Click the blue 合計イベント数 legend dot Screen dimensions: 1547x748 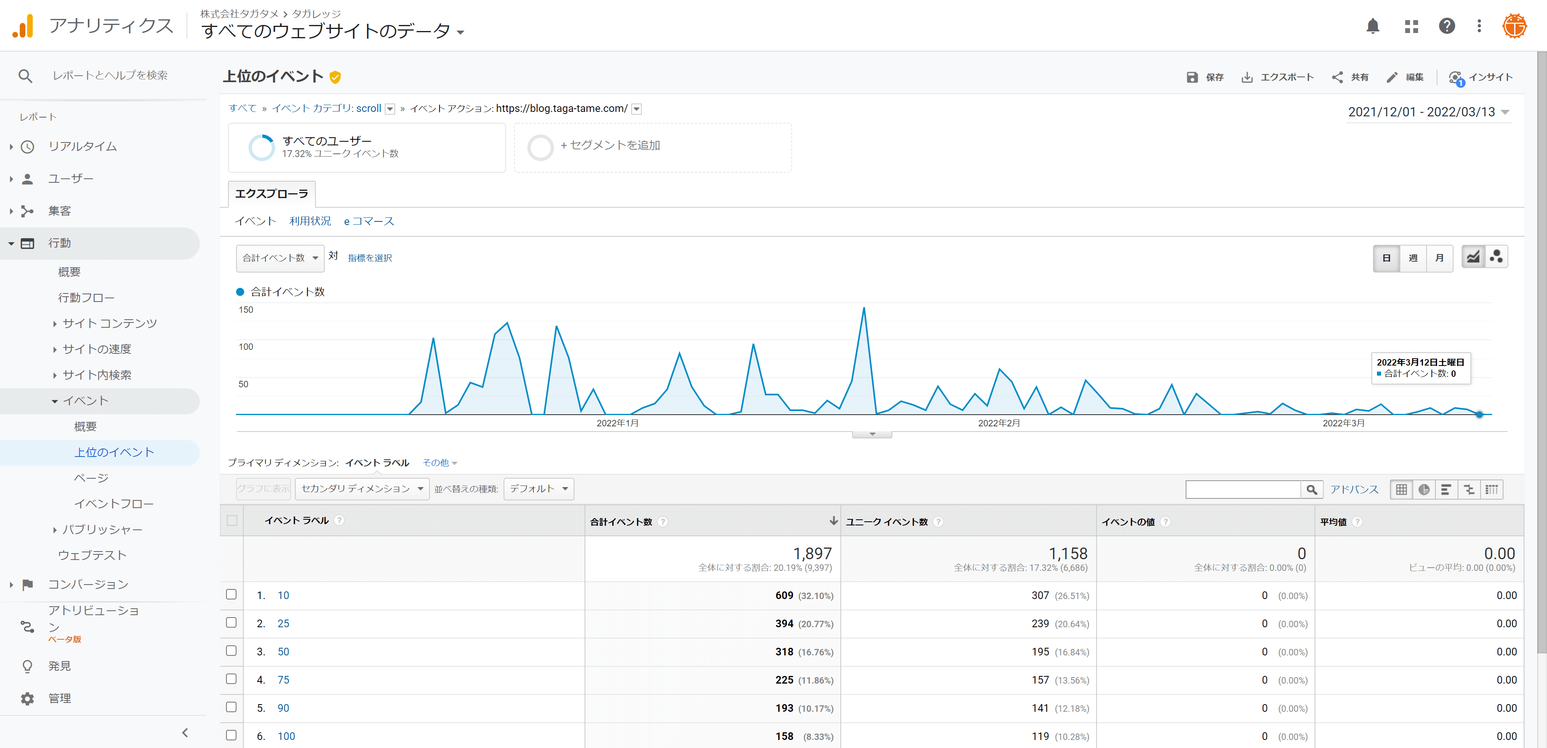pyautogui.click(x=240, y=292)
